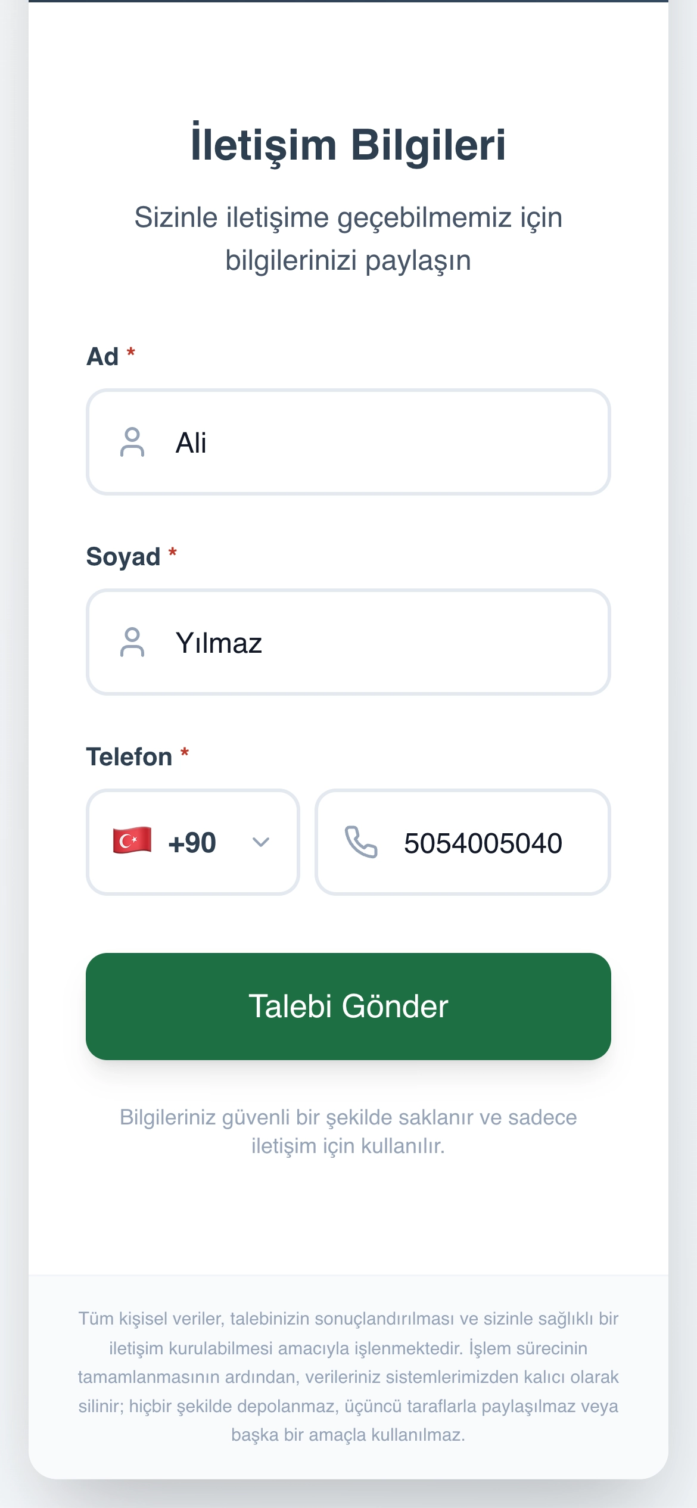Click the red asterisk beside Soyad

[173, 553]
